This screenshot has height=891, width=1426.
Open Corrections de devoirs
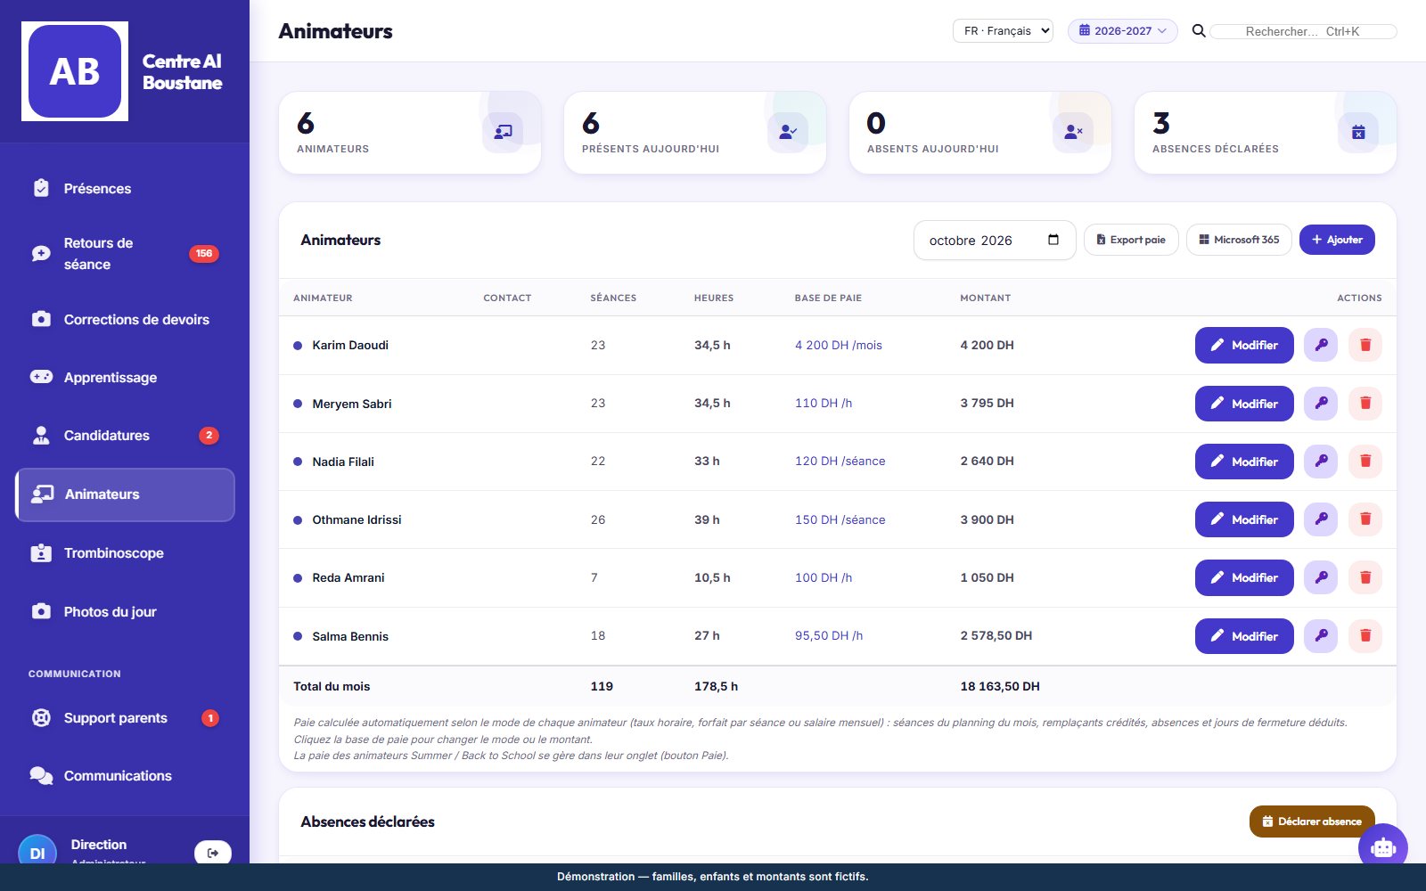[x=125, y=320]
